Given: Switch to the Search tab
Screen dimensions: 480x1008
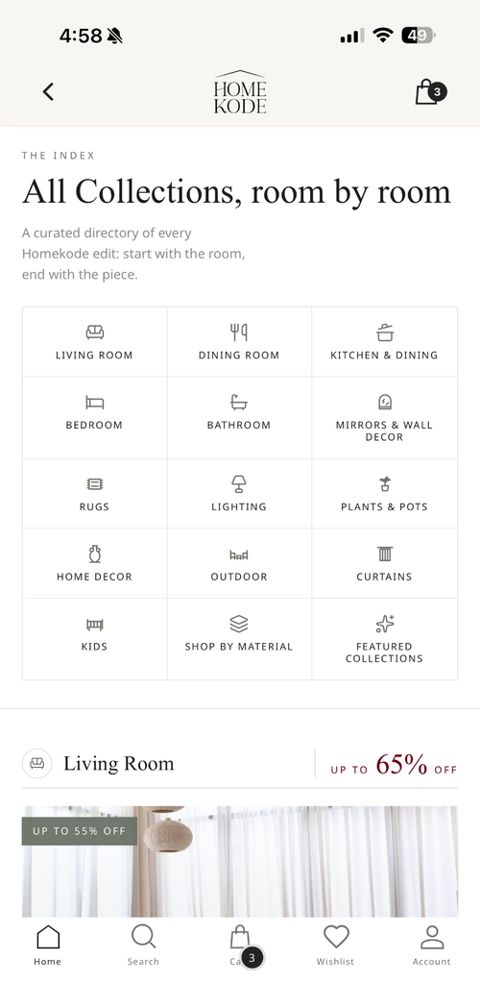Looking at the screenshot, I should tap(143, 945).
